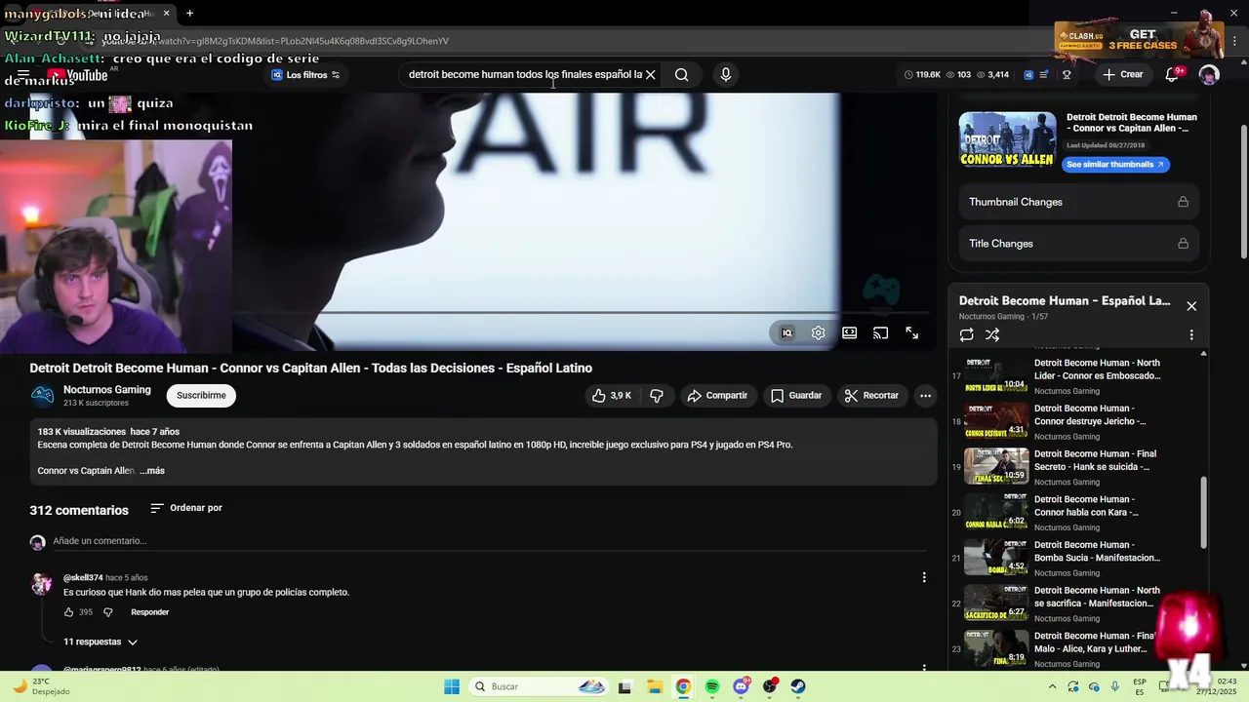This screenshot has width=1249, height=702.
Task: Toggle playlist shuffle
Action: tap(992, 335)
